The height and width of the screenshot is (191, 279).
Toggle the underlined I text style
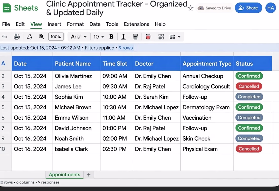pyautogui.click(x=123, y=37)
